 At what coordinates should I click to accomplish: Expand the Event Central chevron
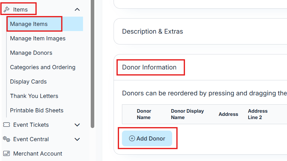tap(77, 139)
